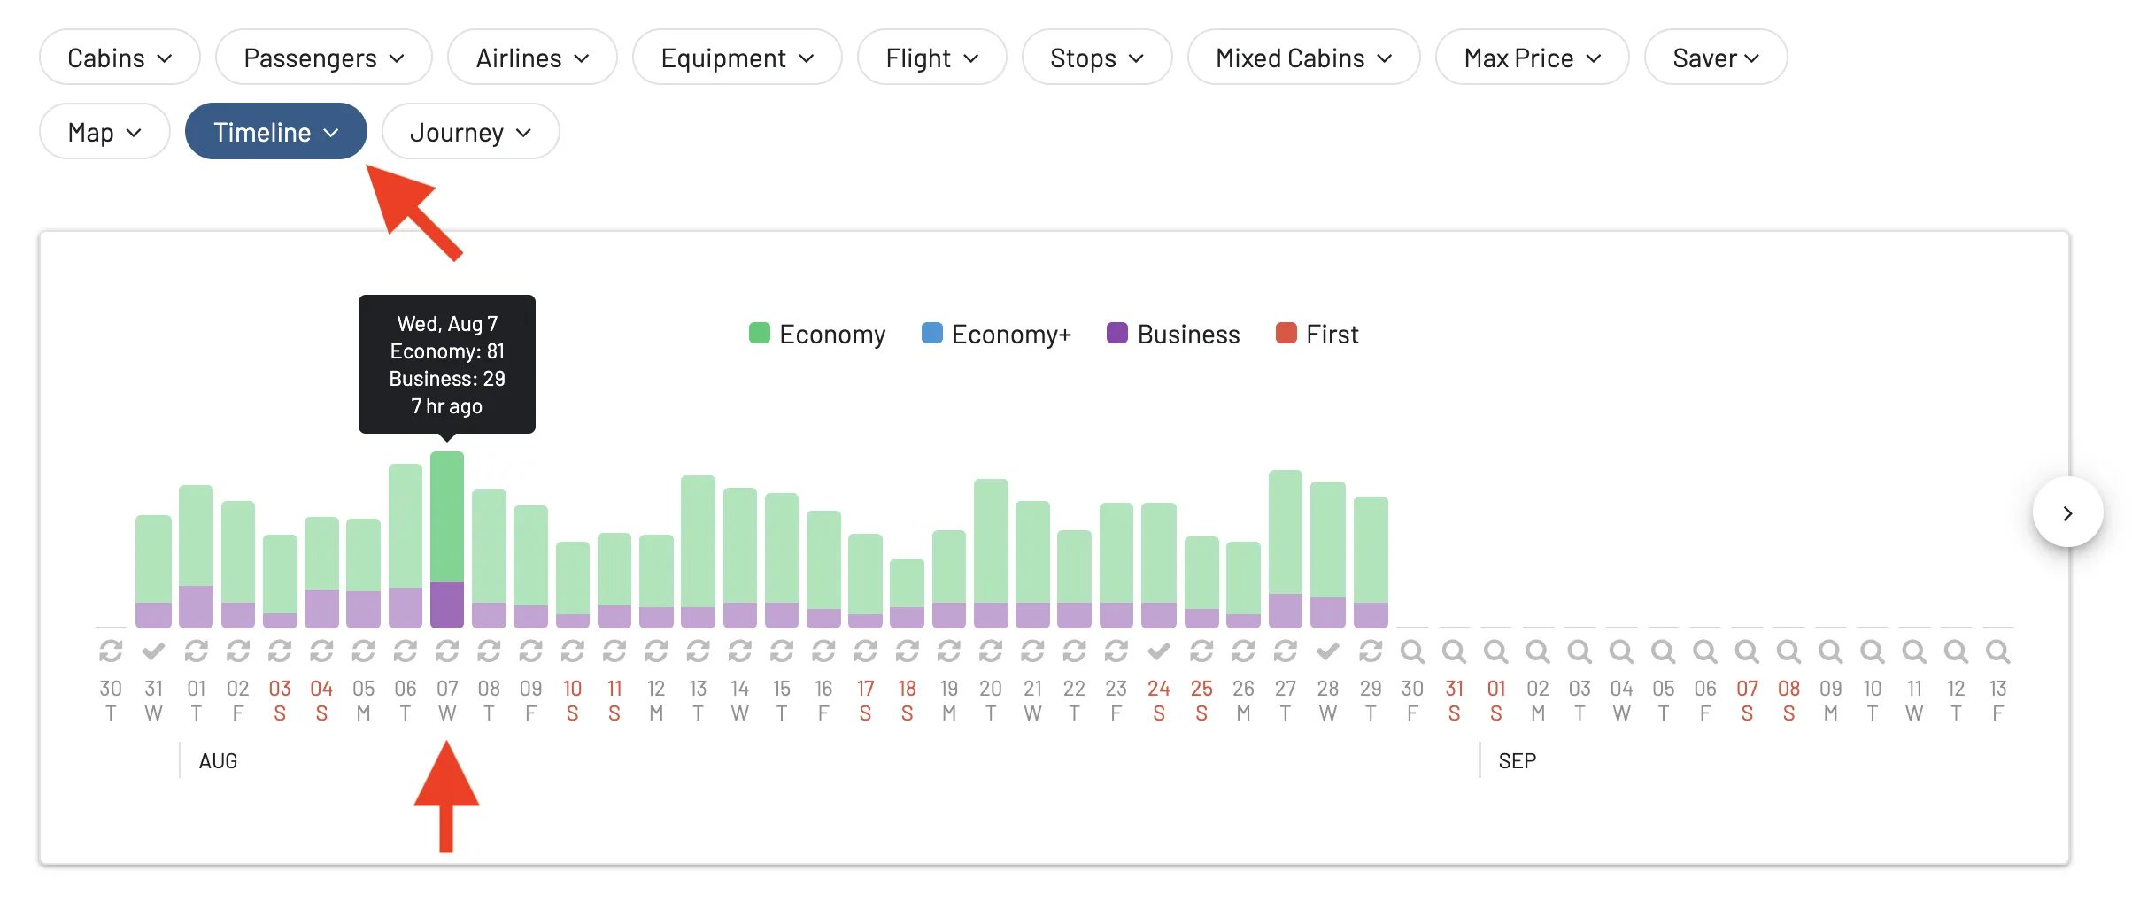The height and width of the screenshot is (917, 2132).
Task: Refresh availability for Aug 29
Action: 1371,651
